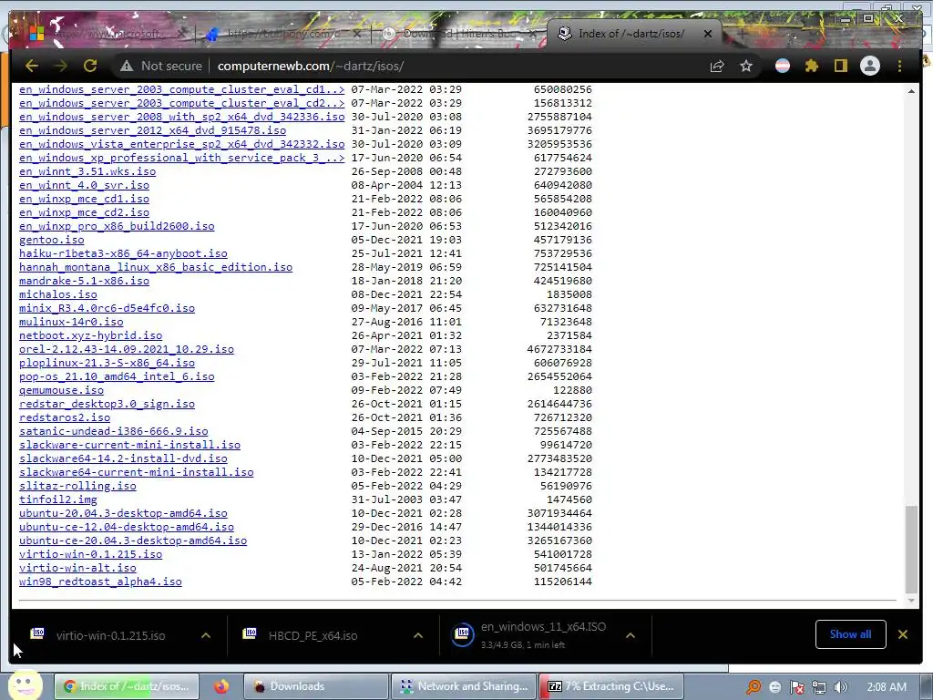Image resolution: width=933 pixels, height=700 pixels.
Task: Open the virtio-win-0.1.215.iso downloaded item
Action: [x=110, y=635]
